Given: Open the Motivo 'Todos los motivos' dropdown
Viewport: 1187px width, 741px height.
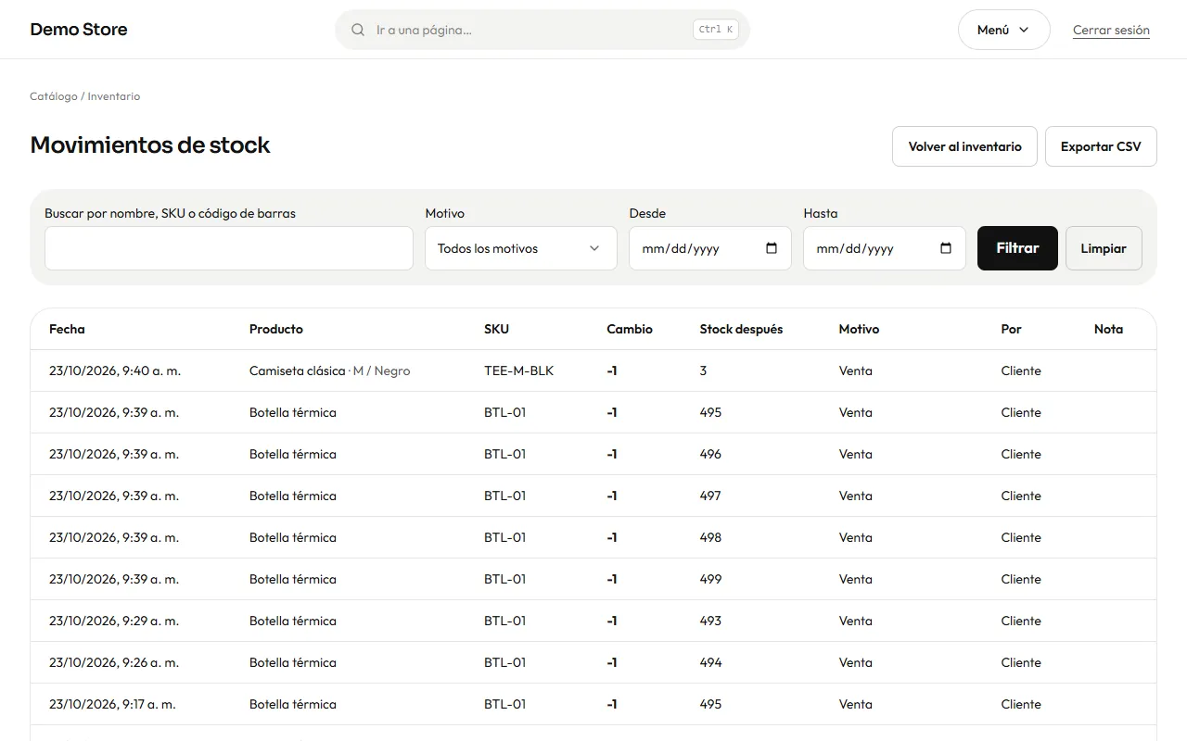Looking at the screenshot, I should 521,248.
